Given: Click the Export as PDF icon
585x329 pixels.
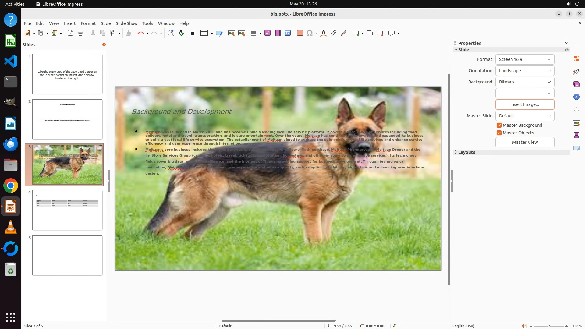Looking at the screenshot, I should (x=70, y=33).
